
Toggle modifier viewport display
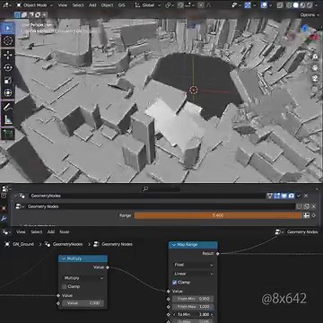pos(284,196)
